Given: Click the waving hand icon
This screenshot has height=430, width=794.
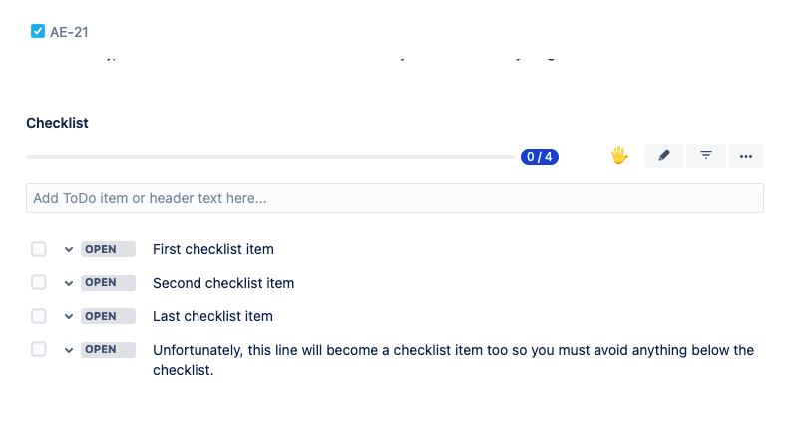Looking at the screenshot, I should [x=619, y=156].
